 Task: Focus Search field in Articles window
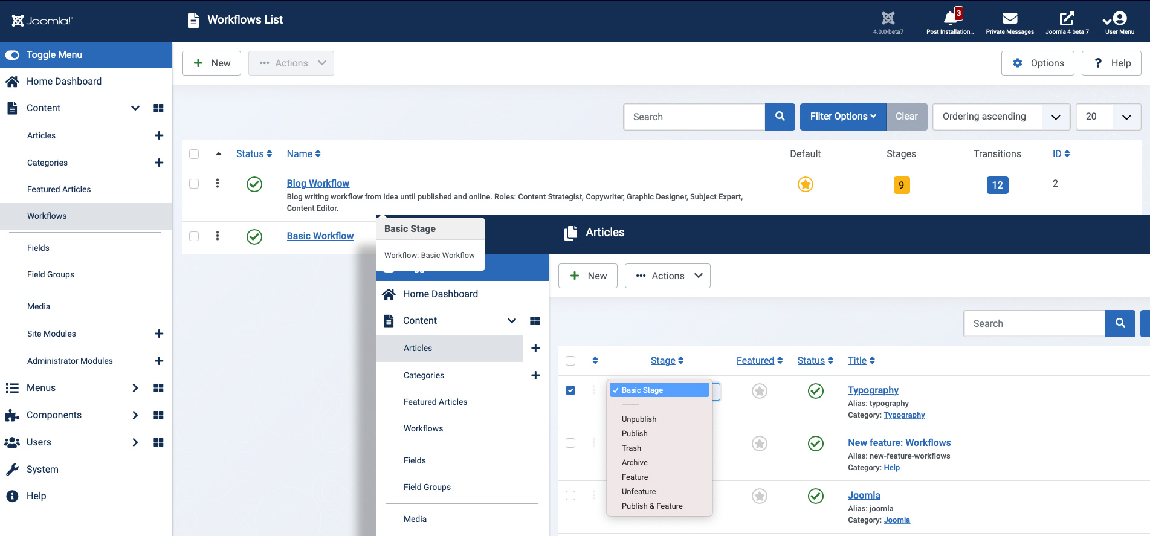pyautogui.click(x=1035, y=323)
